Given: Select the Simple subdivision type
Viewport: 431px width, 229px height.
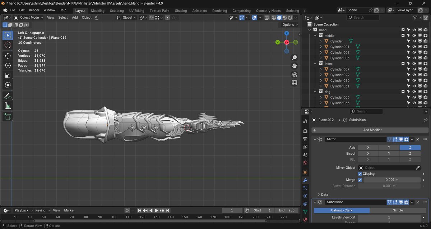Looking at the screenshot, I should (x=398, y=210).
